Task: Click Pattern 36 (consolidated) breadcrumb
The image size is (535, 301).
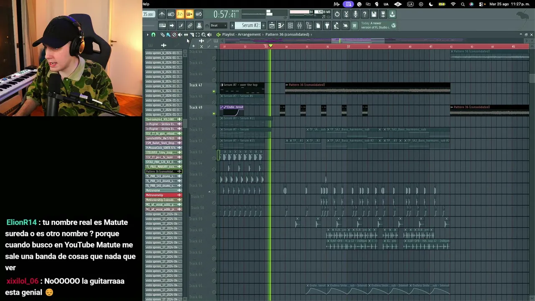Action: [287, 35]
